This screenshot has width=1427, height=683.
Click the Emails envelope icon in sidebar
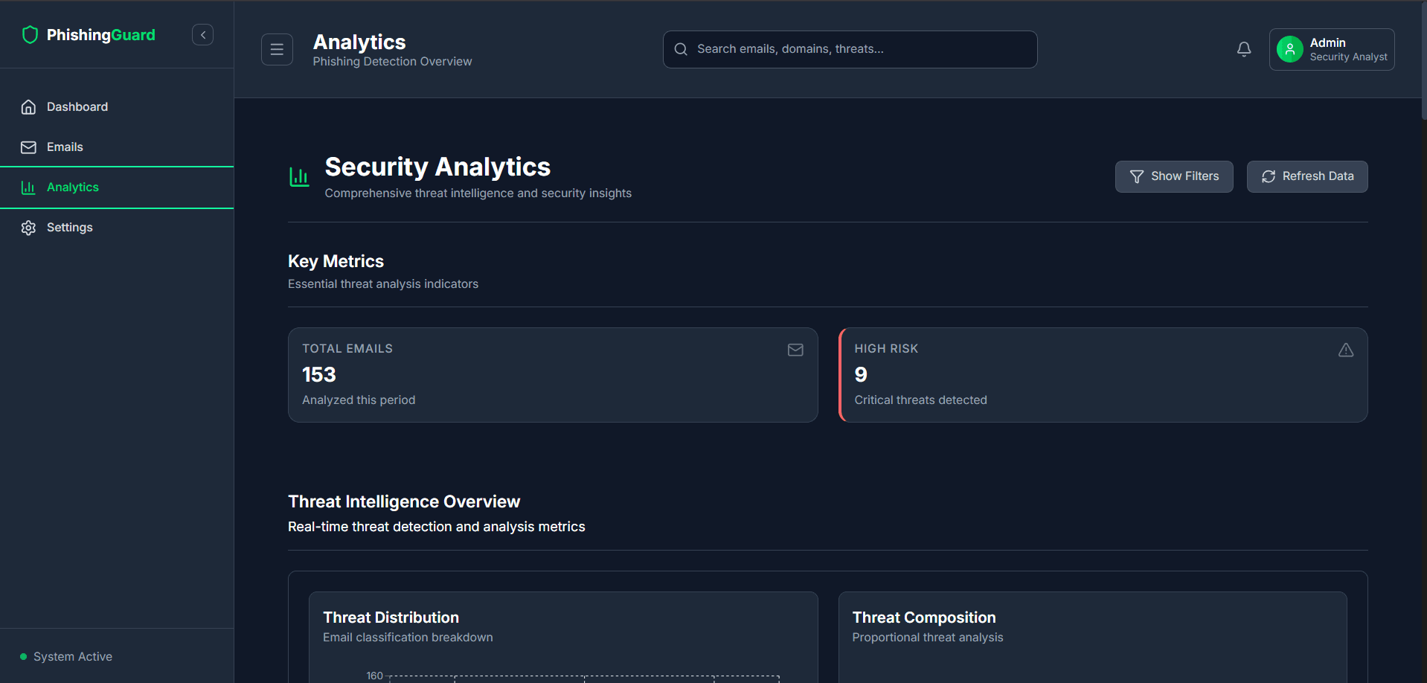point(28,147)
